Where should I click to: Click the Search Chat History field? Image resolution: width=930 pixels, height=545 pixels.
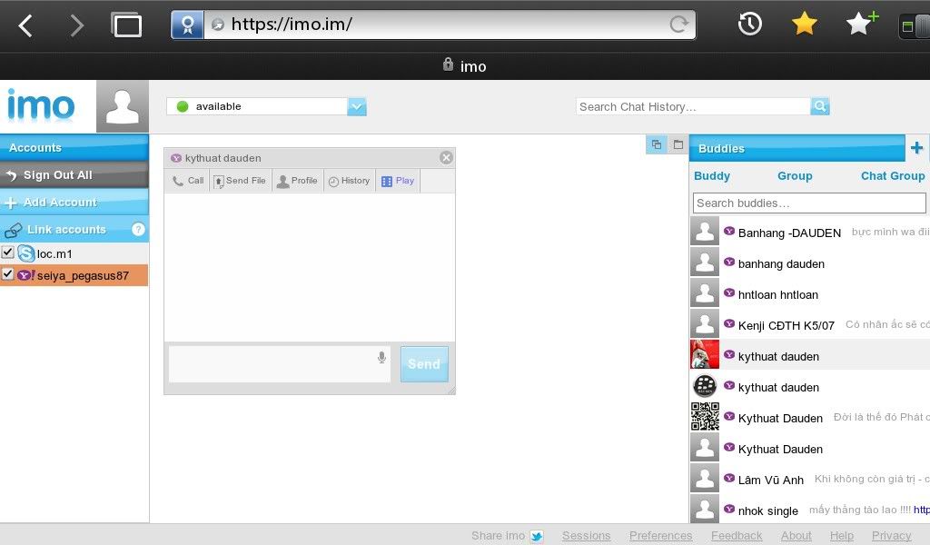(693, 107)
